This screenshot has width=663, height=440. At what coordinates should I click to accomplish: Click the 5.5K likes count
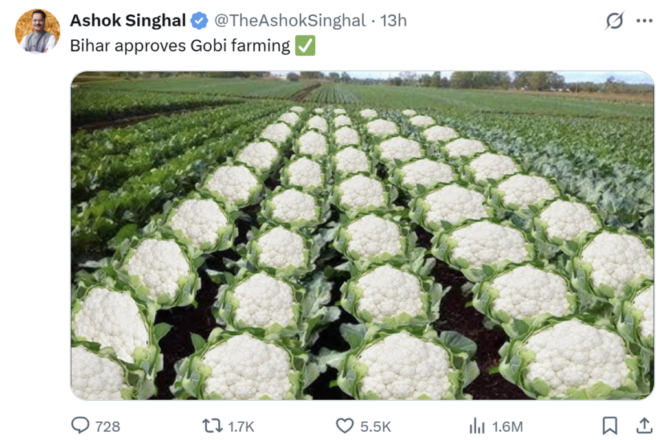click(376, 426)
